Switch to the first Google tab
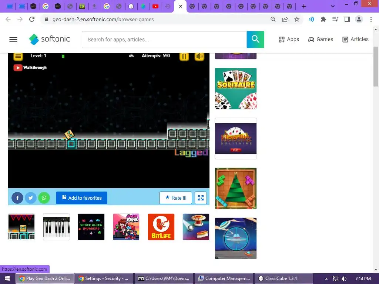Screen dimensions: 379x284 (46, 6)
